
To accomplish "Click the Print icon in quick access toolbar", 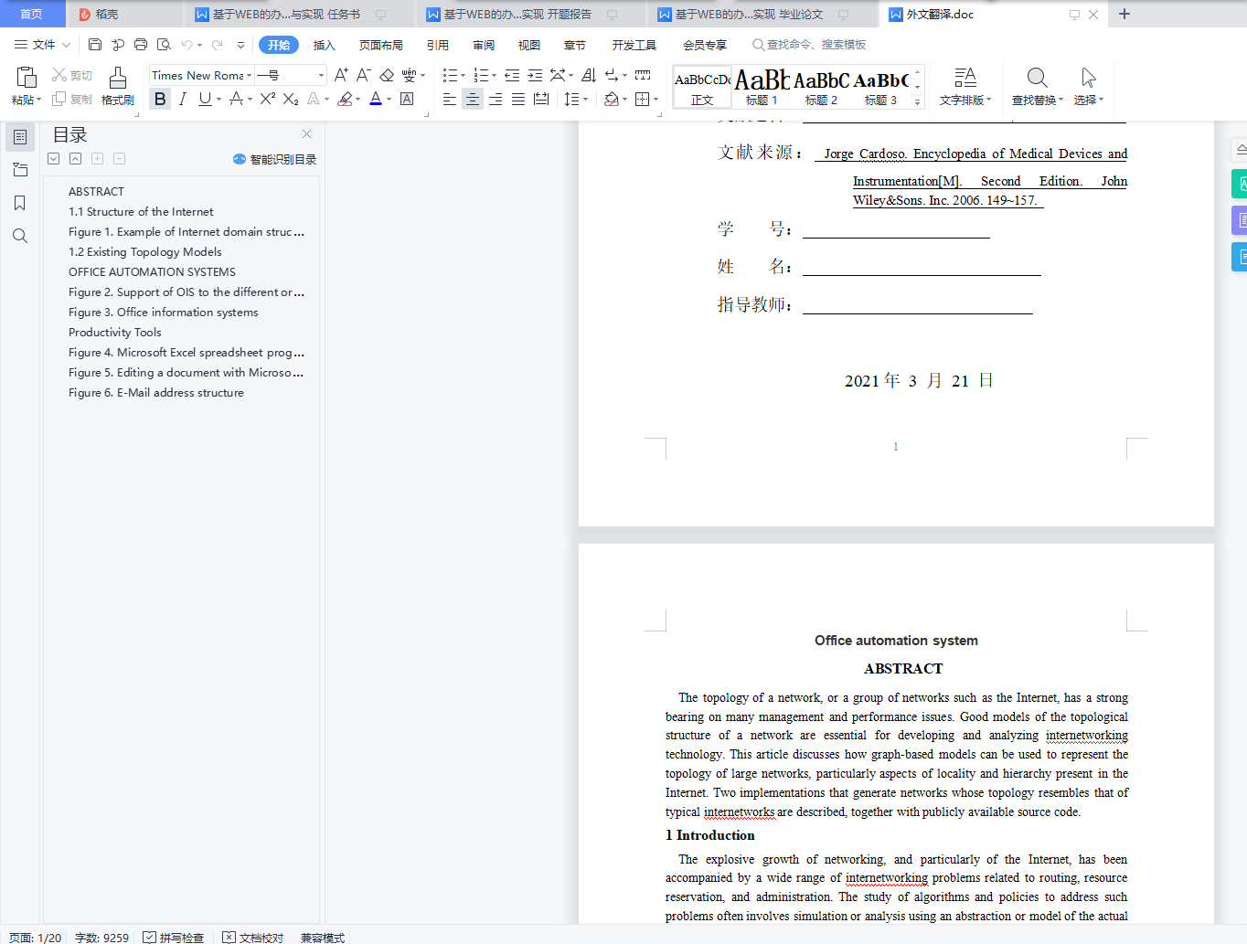I will coord(141,45).
